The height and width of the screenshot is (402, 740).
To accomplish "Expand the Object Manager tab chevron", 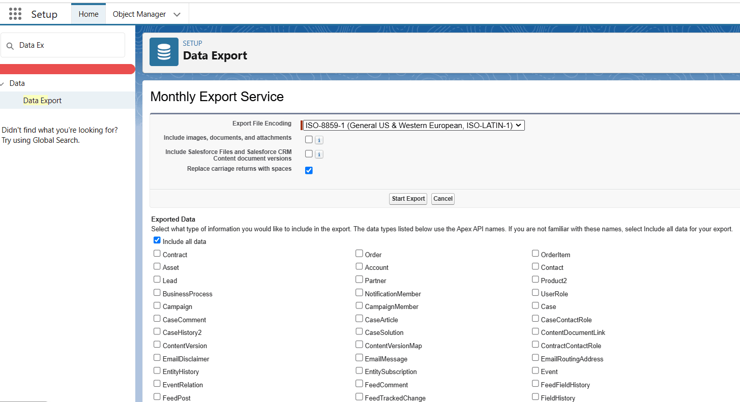I will point(177,14).
